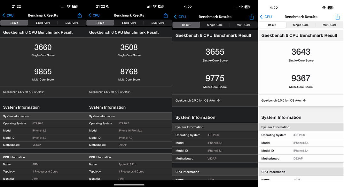Open Multi-Core tab in the light-mode screen
The image size is (344, 187).
pos(330,25)
